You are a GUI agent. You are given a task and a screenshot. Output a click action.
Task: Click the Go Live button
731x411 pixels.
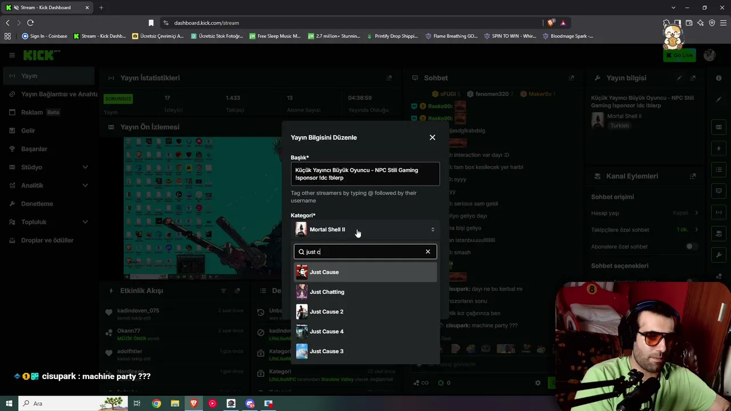[679, 55]
